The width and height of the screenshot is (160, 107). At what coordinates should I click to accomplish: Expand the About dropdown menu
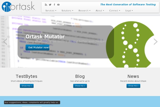[x=100, y=10]
